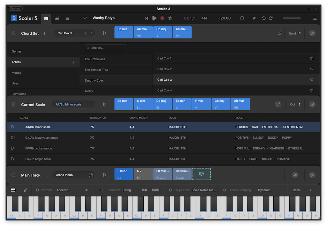The image size is (327, 227).
Task: Preview the A#/Bb Minor scale row
Action: click(13, 127)
